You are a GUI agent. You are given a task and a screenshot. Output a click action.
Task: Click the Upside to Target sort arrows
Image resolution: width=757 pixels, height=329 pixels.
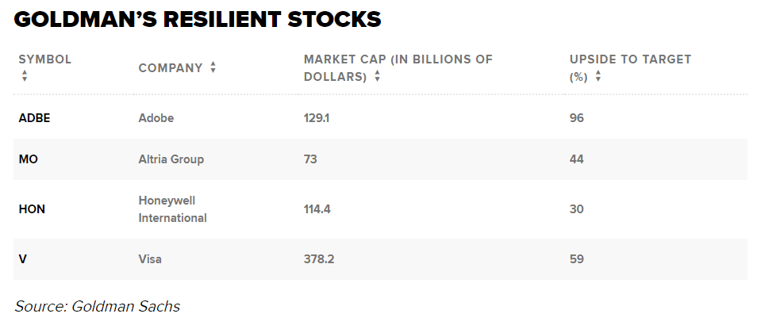coord(598,77)
